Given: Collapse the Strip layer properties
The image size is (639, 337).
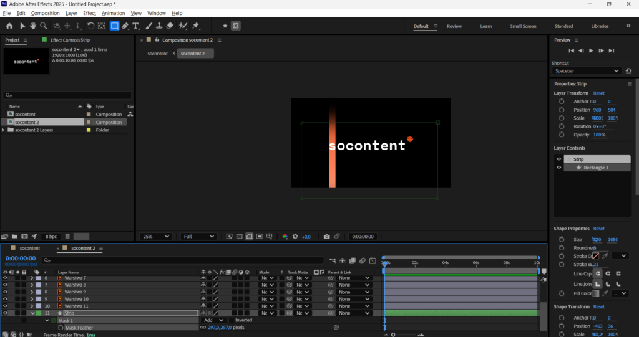Looking at the screenshot, I should (x=32, y=313).
